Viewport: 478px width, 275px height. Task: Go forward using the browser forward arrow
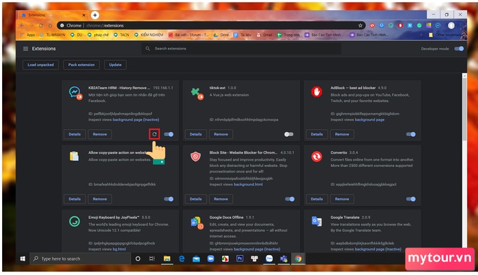[31, 26]
